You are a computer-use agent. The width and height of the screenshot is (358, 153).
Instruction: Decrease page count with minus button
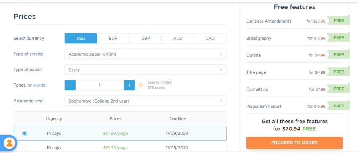tap(70, 85)
